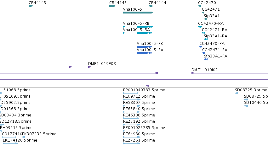Click the CR44144 gene arrow glyph
This screenshot has width=268, height=145.
tap(151, 6)
